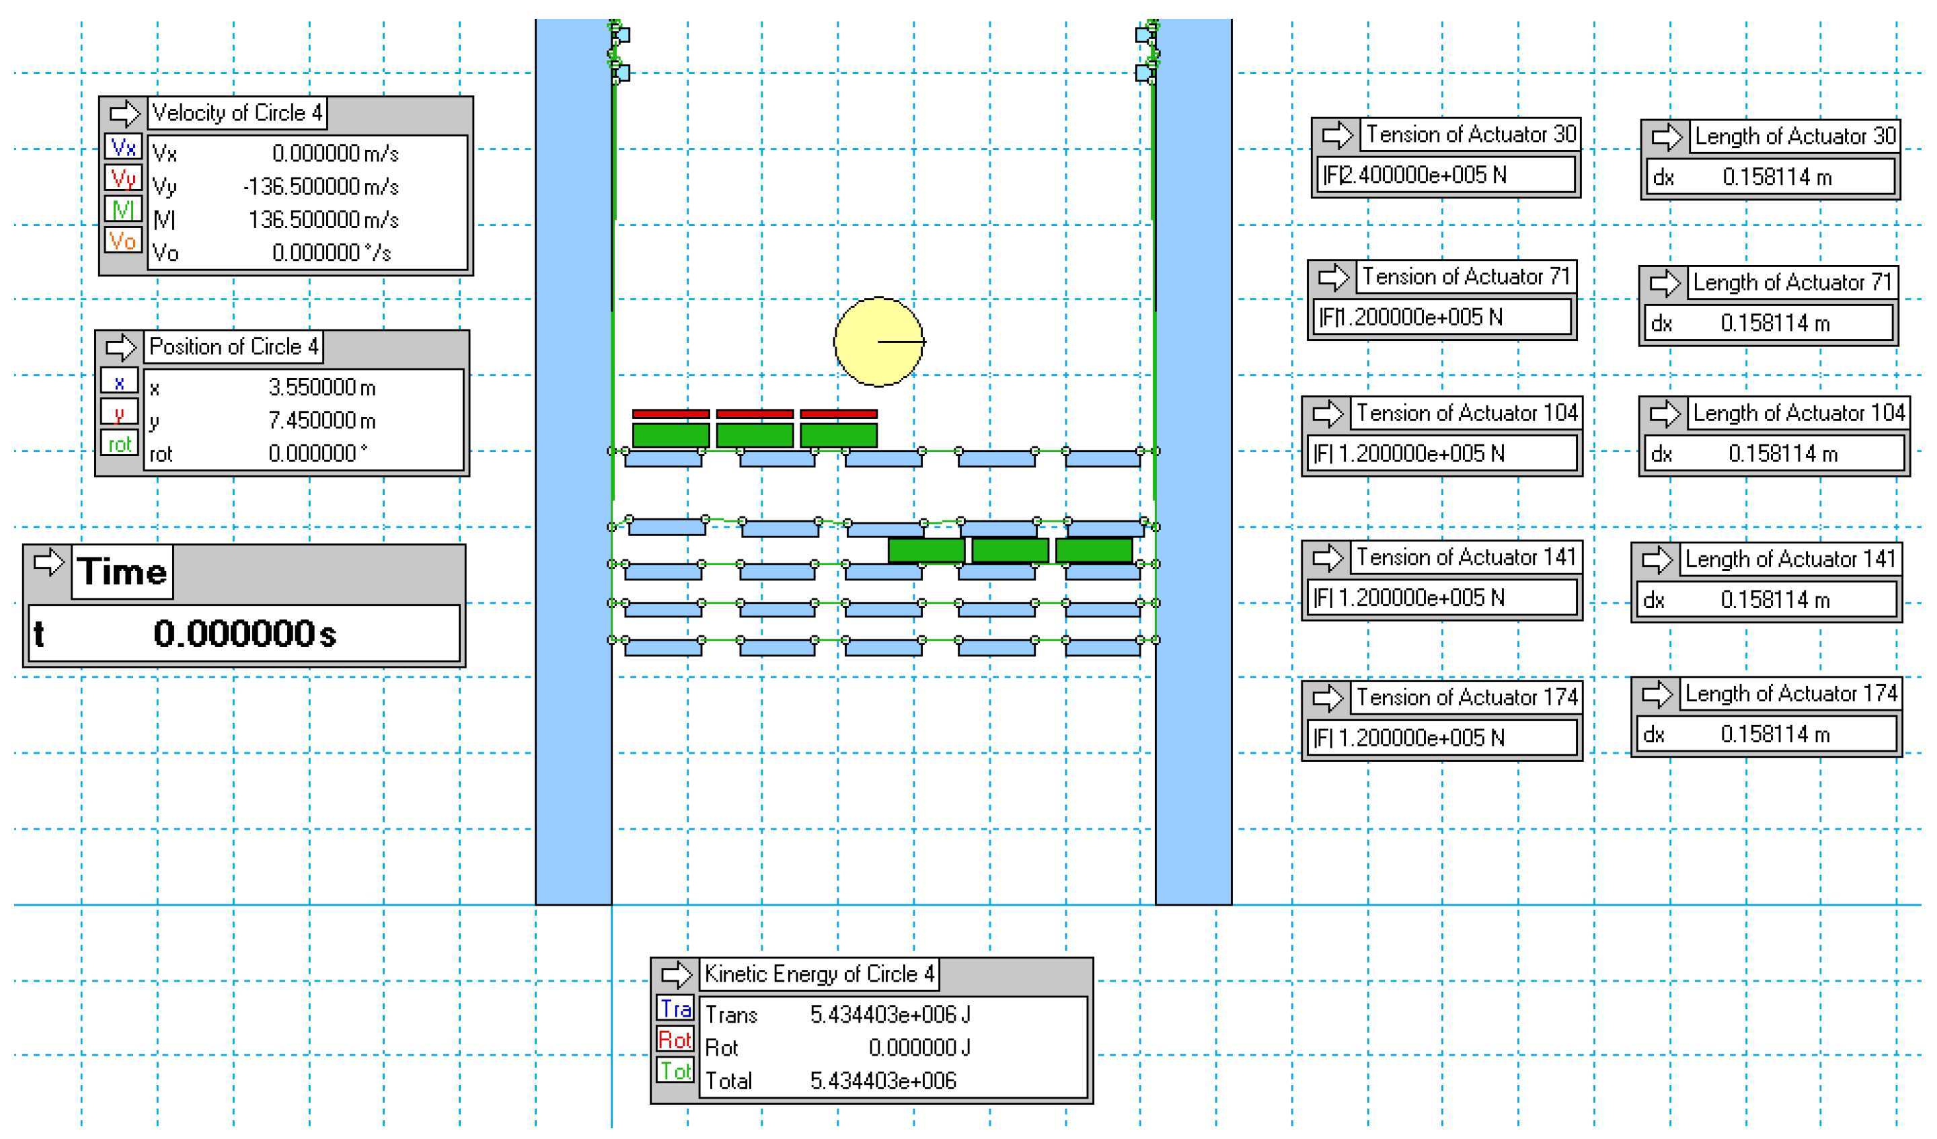The height and width of the screenshot is (1139, 1937).
Task: Click the arrow icon on the Time meter
Action: click(x=48, y=562)
